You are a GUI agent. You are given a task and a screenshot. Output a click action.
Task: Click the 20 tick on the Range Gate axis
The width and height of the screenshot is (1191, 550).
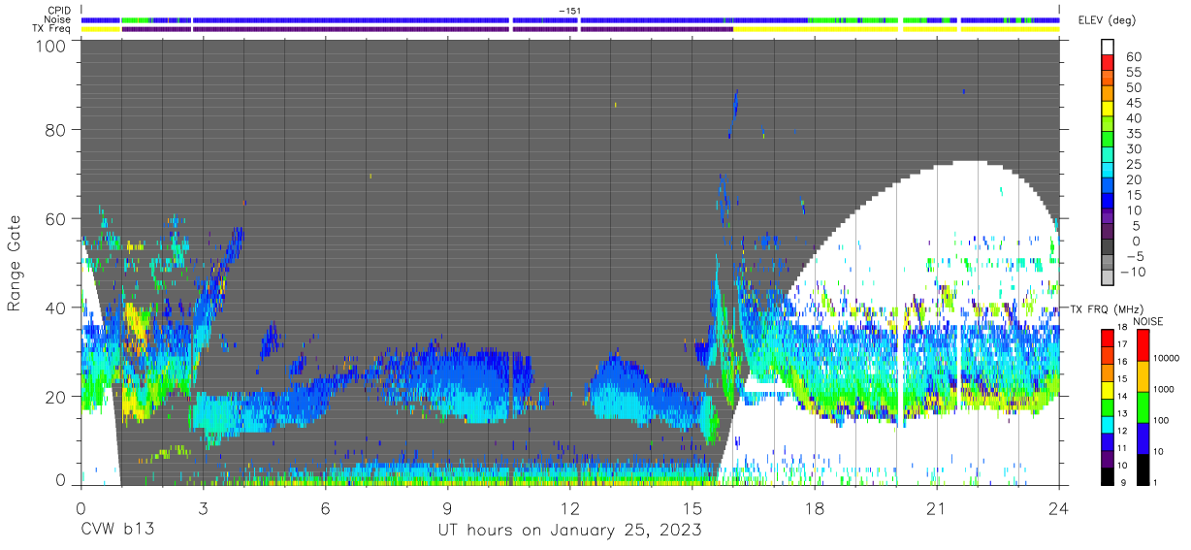click(x=55, y=396)
